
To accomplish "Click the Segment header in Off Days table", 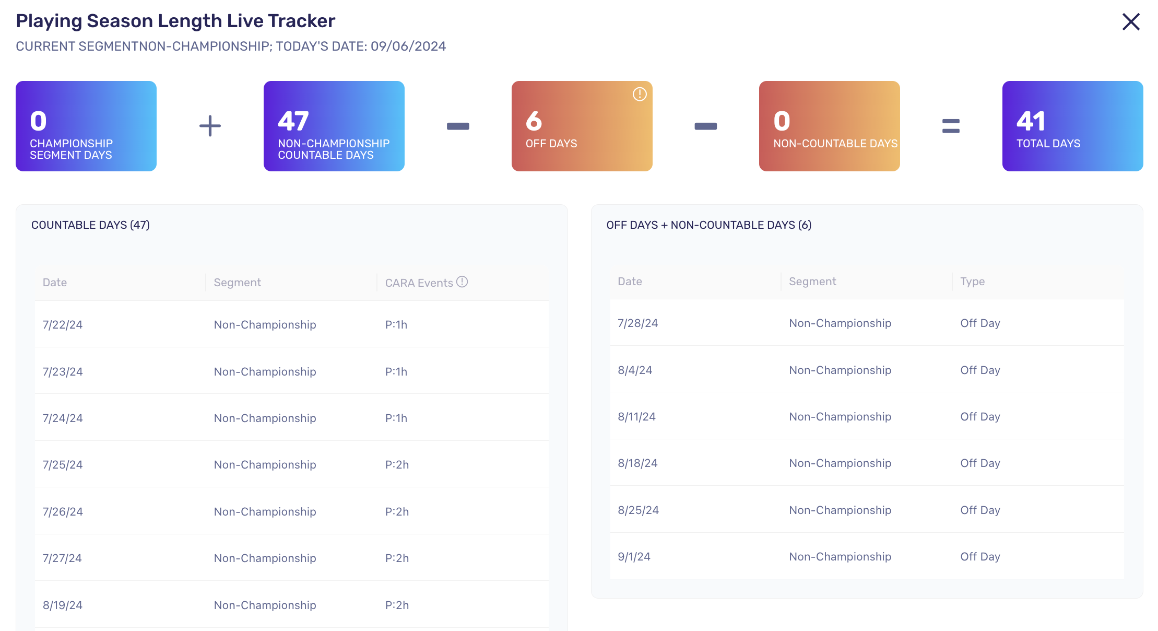I will click(x=813, y=282).
